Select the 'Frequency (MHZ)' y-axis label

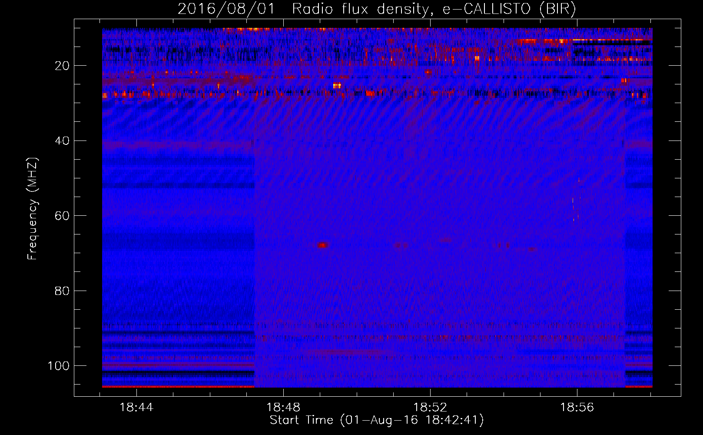click(33, 209)
